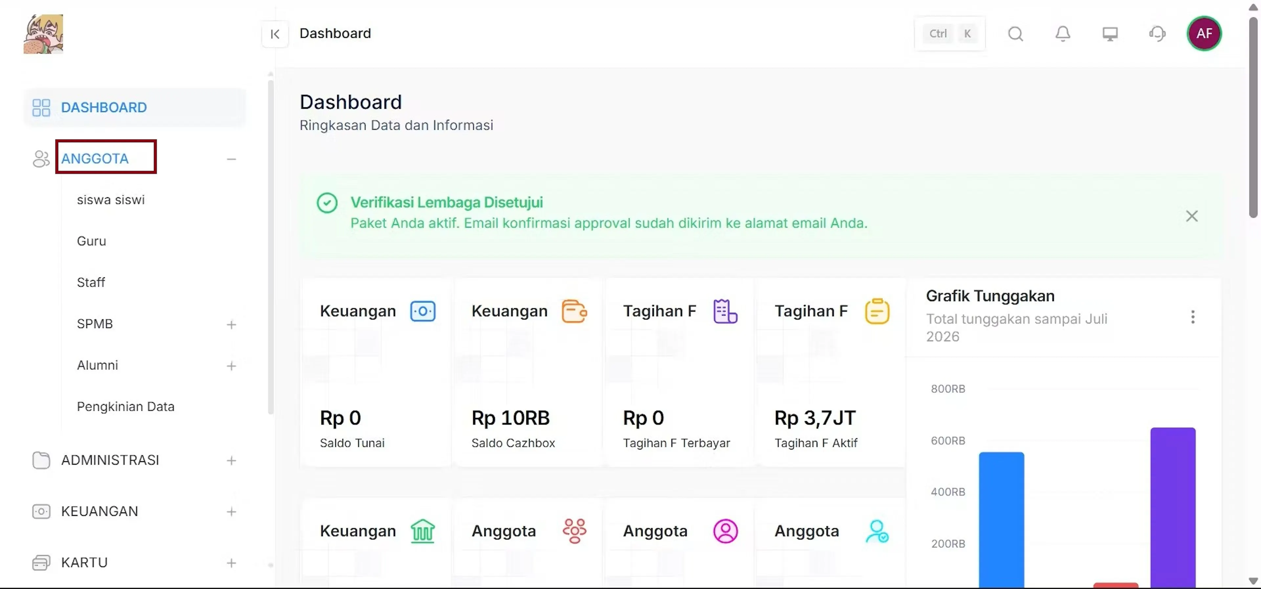Click the headset support icon
The width and height of the screenshot is (1261, 589).
[1157, 34]
